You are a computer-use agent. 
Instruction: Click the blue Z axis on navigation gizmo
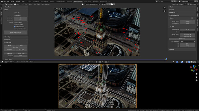(194, 66)
